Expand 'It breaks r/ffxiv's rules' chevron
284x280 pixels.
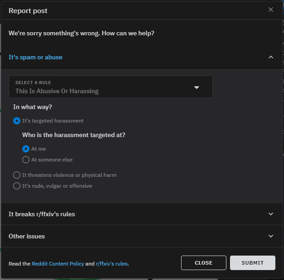coord(271,214)
